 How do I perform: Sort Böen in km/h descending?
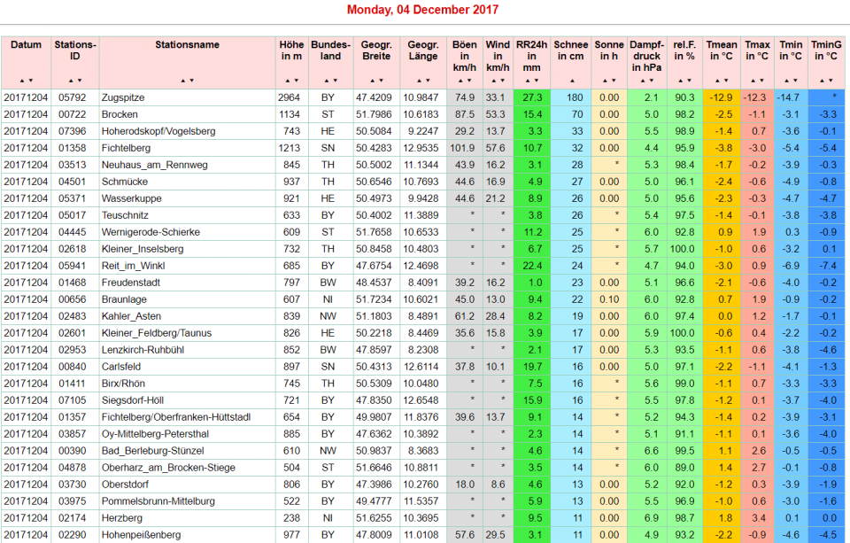(x=468, y=81)
